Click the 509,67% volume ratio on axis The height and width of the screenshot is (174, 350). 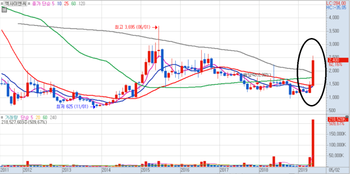click(337, 124)
